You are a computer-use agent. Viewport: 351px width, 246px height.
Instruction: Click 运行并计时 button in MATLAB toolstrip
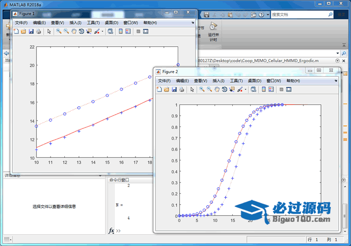(214, 31)
